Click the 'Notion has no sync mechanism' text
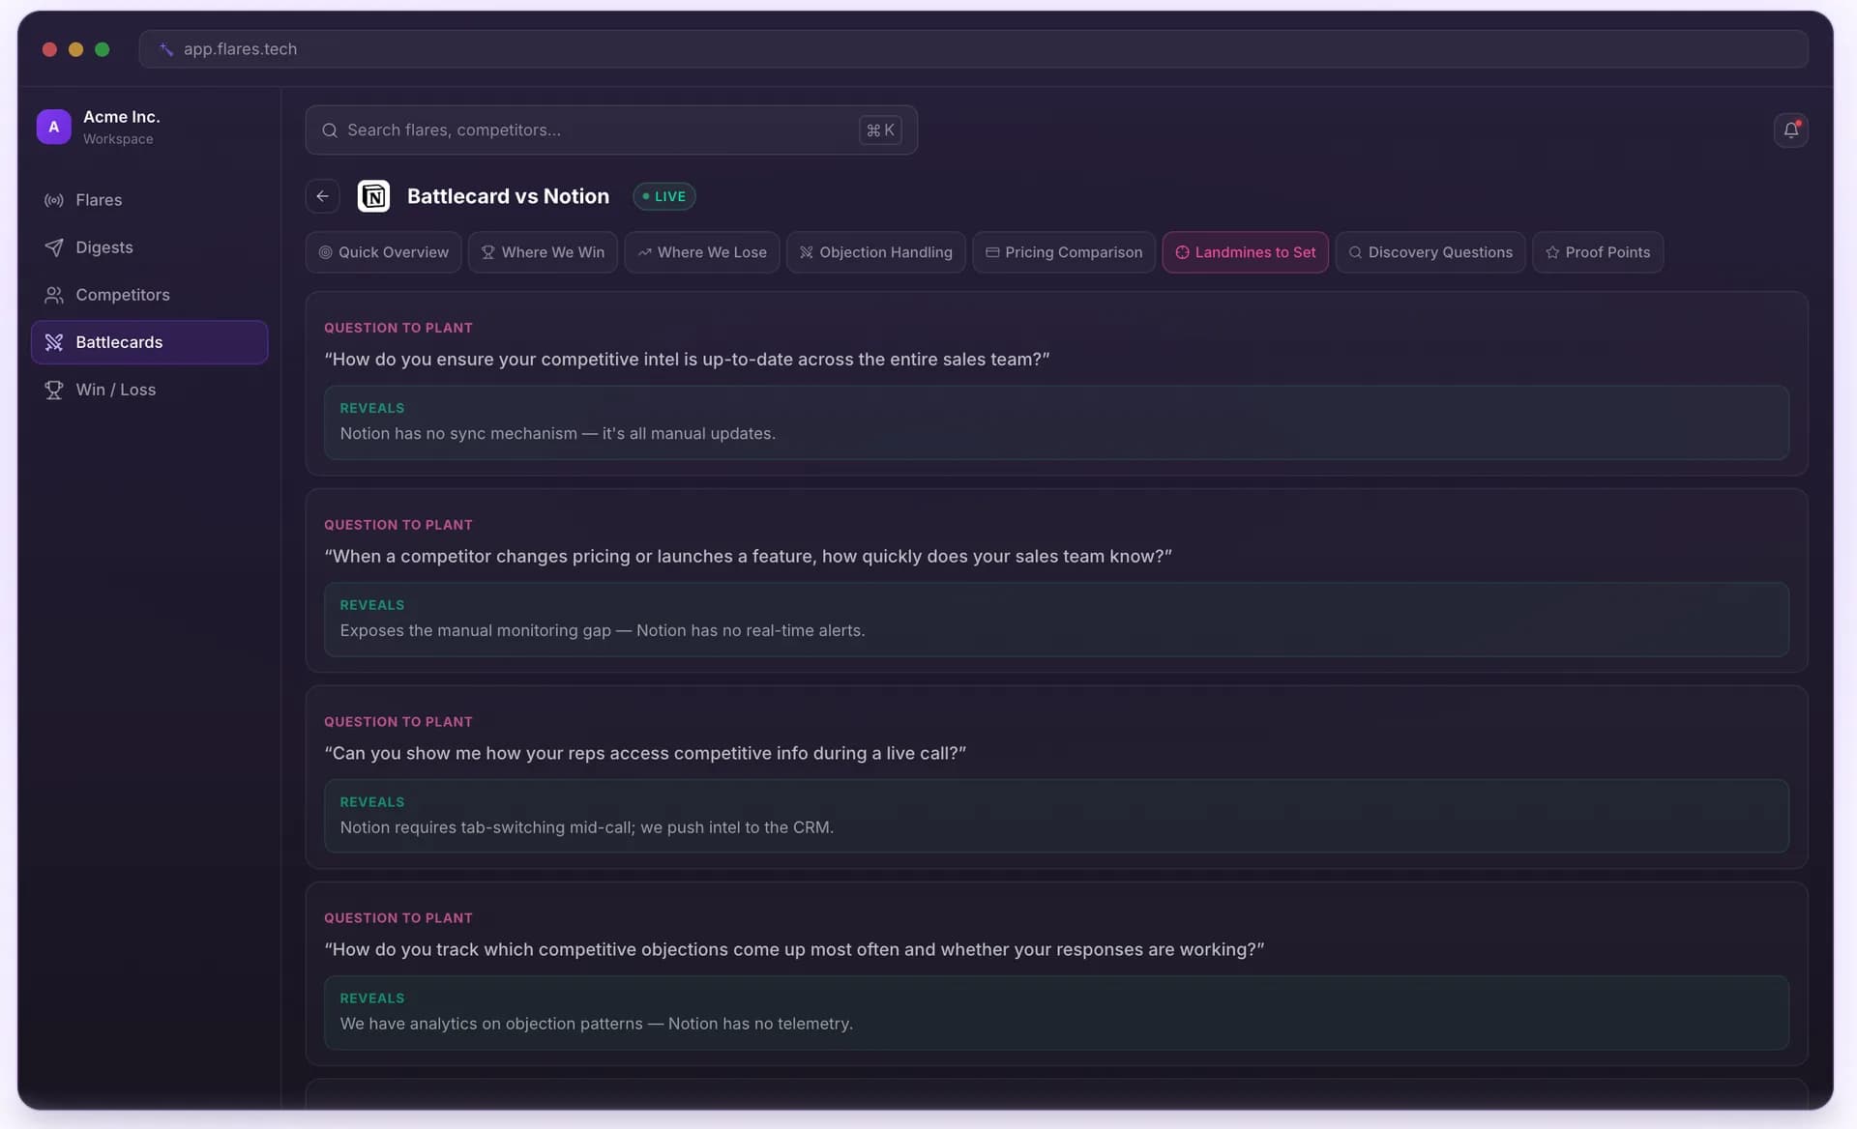This screenshot has width=1857, height=1129. (558, 434)
